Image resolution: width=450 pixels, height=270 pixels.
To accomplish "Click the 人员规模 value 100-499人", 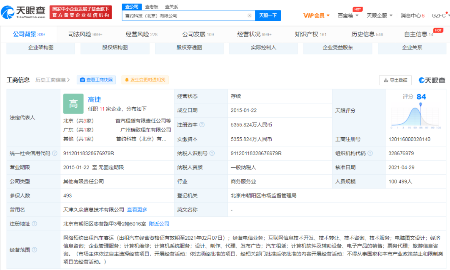I will tap(400, 181).
